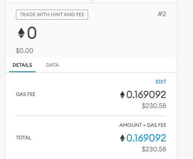Click the TOTAL label
Image resolution: width=193 pixels, height=159 pixels.
[x=24, y=138]
